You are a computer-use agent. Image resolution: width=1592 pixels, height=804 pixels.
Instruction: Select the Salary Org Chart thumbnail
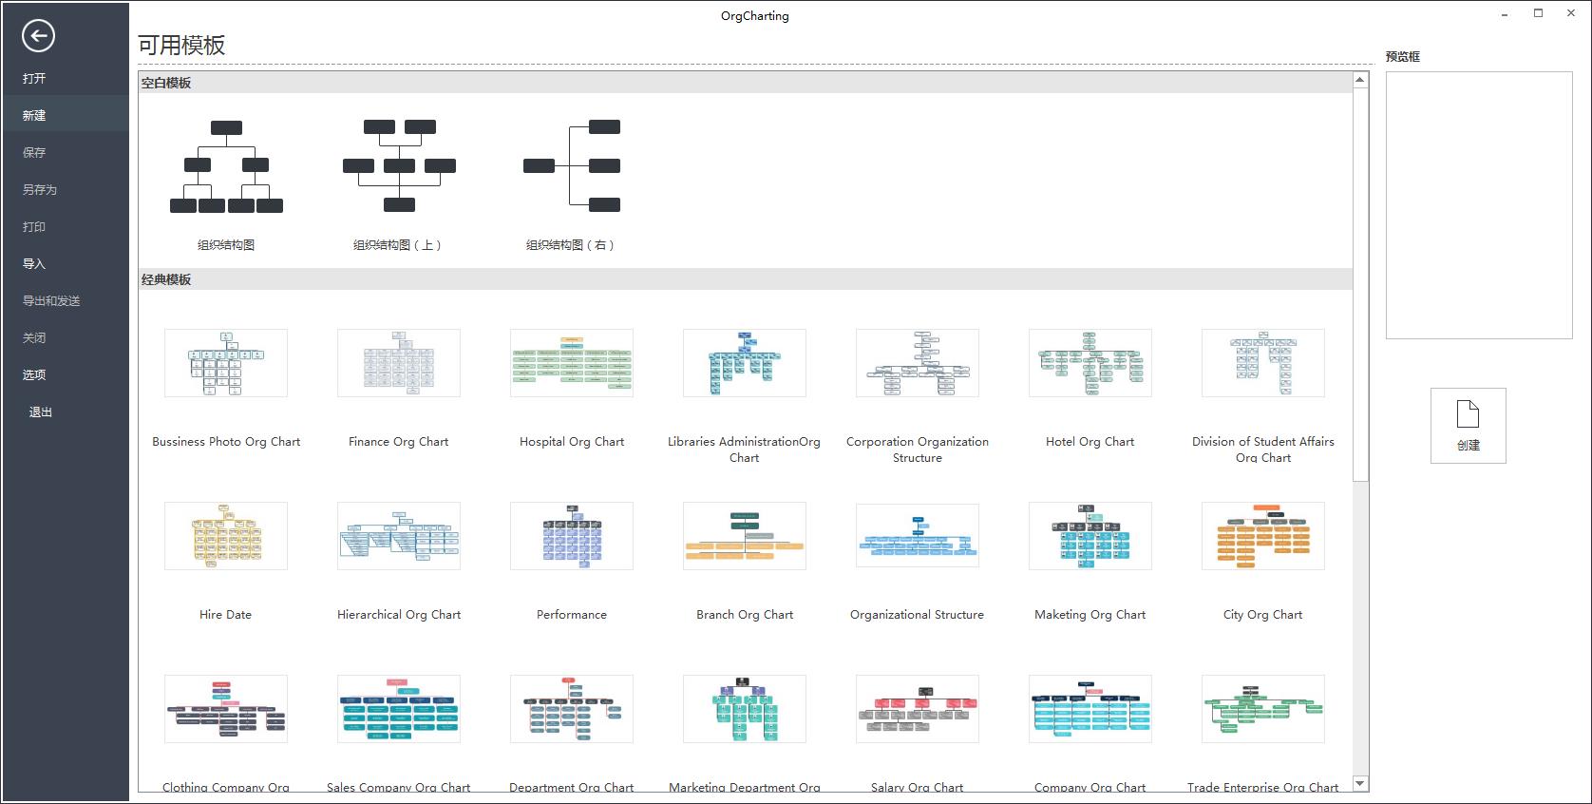tap(918, 709)
